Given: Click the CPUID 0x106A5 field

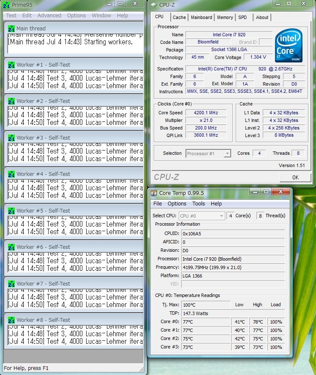Looking at the screenshot, I should (x=233, y=234).
